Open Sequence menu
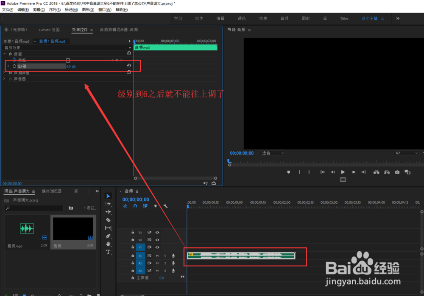The width and height of the screenshot is (424, 296). point(55,10)
